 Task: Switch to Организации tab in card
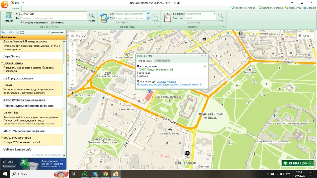coord(162,61)
